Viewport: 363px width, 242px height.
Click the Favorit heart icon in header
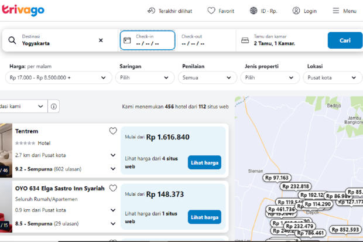(211, 11)
